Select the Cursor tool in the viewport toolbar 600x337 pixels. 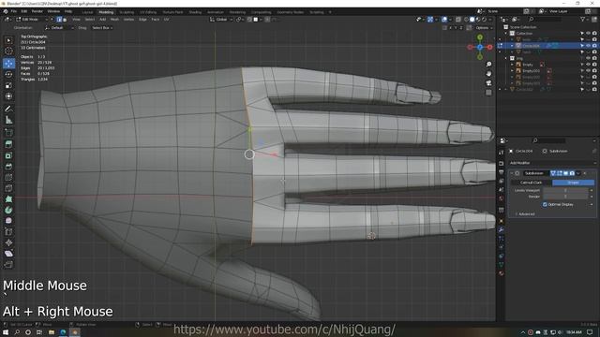pyautogui.click(x=8, y=51)
